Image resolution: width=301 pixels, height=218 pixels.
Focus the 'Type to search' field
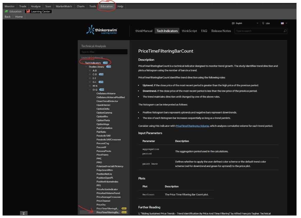(x=261, y=31)
